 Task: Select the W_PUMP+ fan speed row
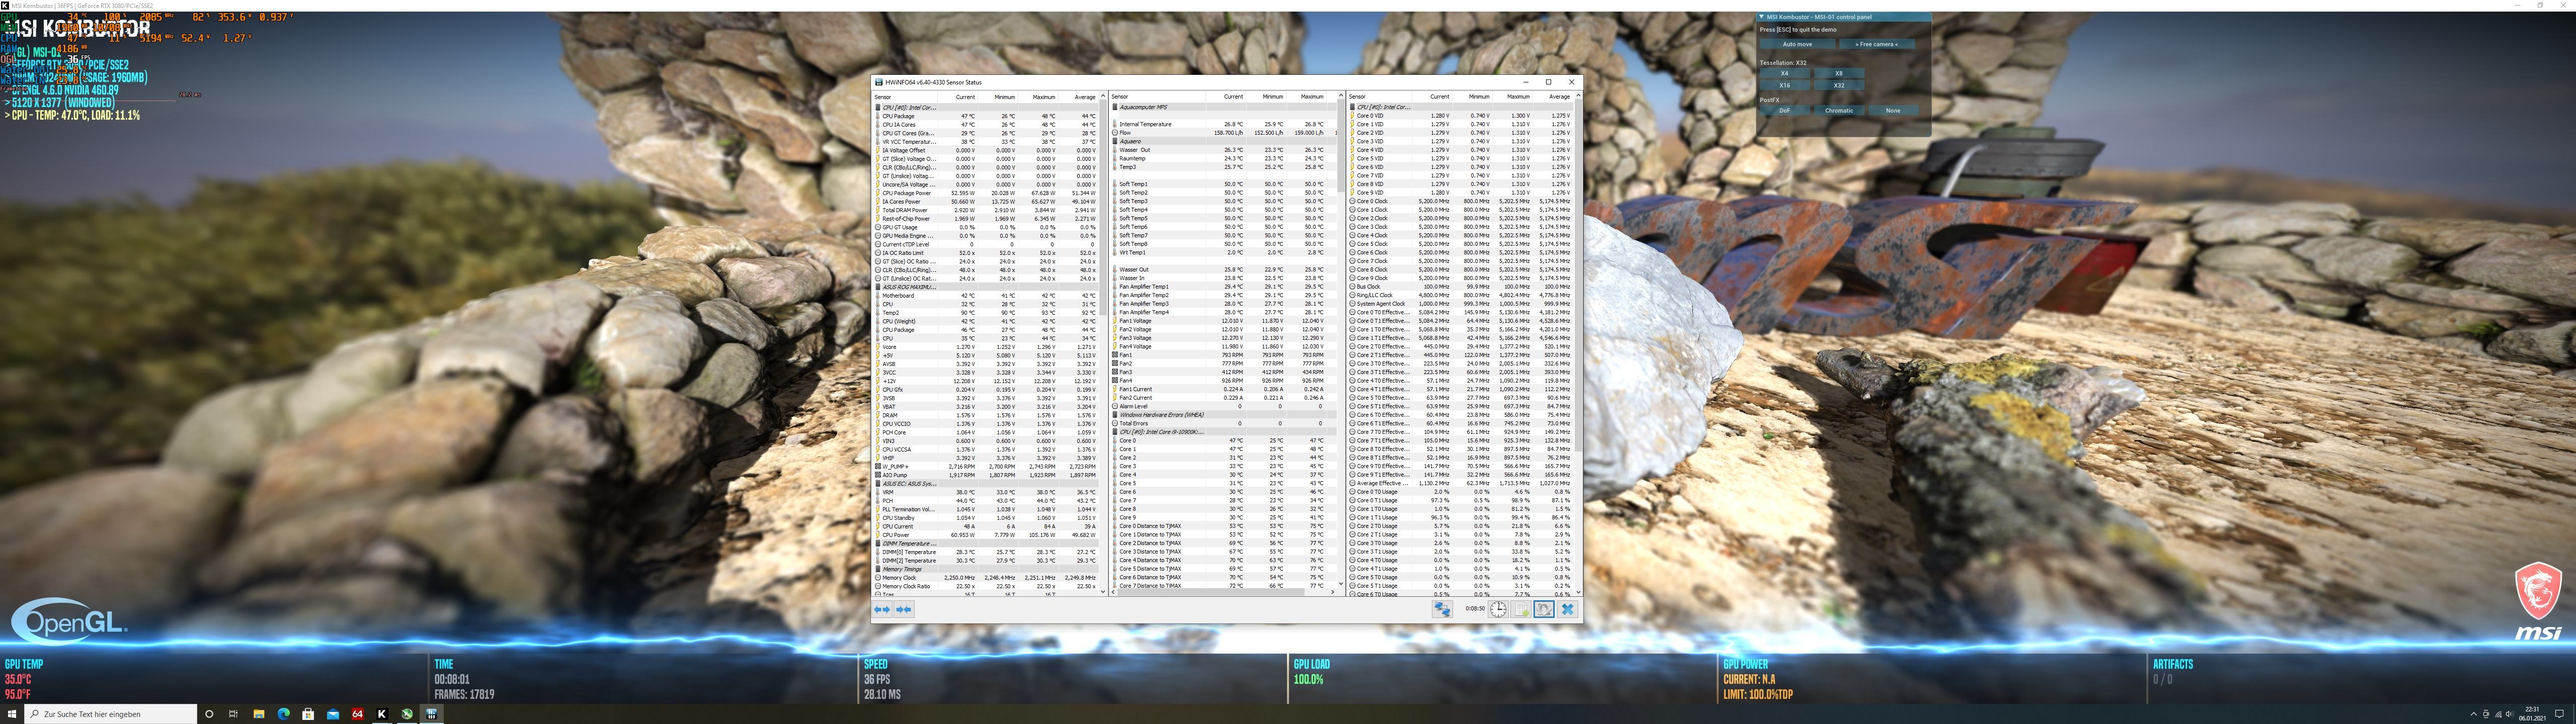986,466
